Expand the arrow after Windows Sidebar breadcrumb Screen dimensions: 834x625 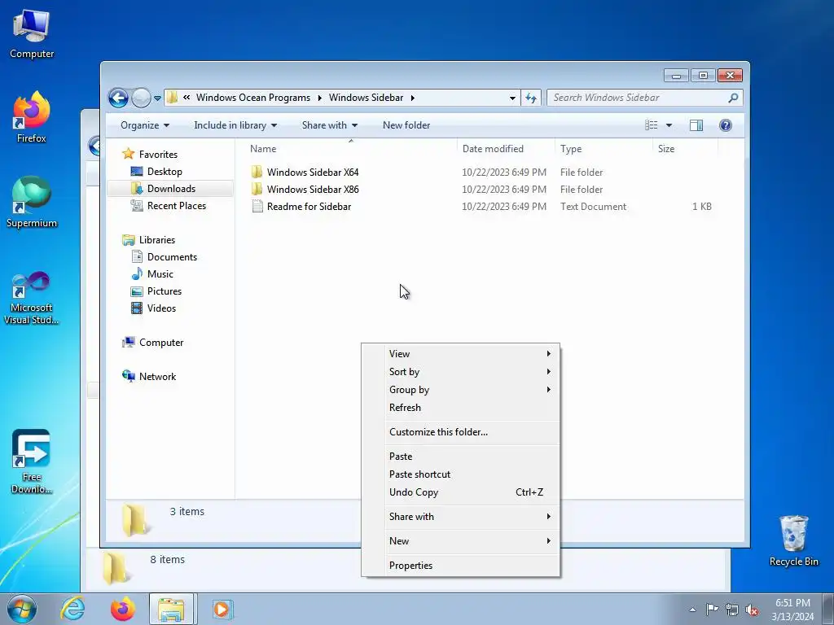click(x=412, y=98)
